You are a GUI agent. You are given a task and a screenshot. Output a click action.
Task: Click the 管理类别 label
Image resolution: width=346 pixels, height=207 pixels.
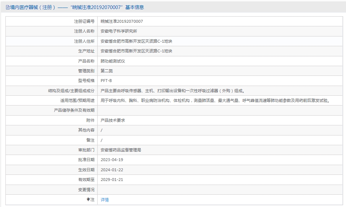click(x=86, y=71)
